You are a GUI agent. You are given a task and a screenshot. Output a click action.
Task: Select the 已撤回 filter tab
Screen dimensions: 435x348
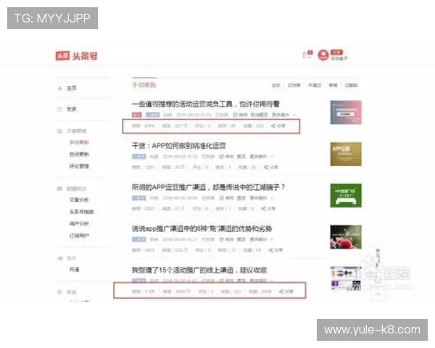(x=351, y=86)
